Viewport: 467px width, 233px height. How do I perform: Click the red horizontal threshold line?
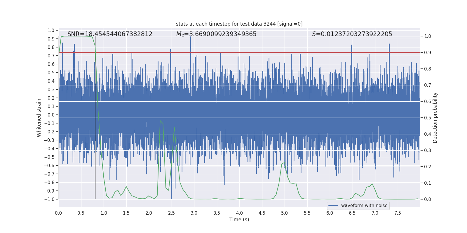coord(239,52)
